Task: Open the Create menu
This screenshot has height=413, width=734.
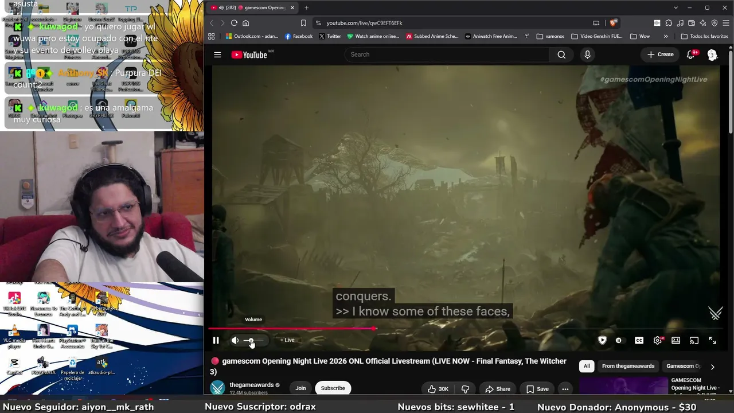Action: click(660, 54)
